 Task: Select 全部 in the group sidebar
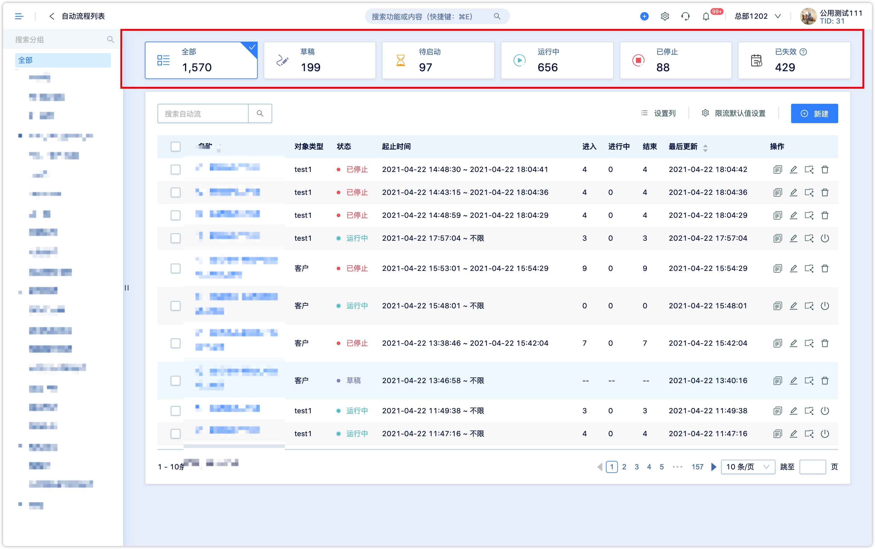click(x=63, y=60)
